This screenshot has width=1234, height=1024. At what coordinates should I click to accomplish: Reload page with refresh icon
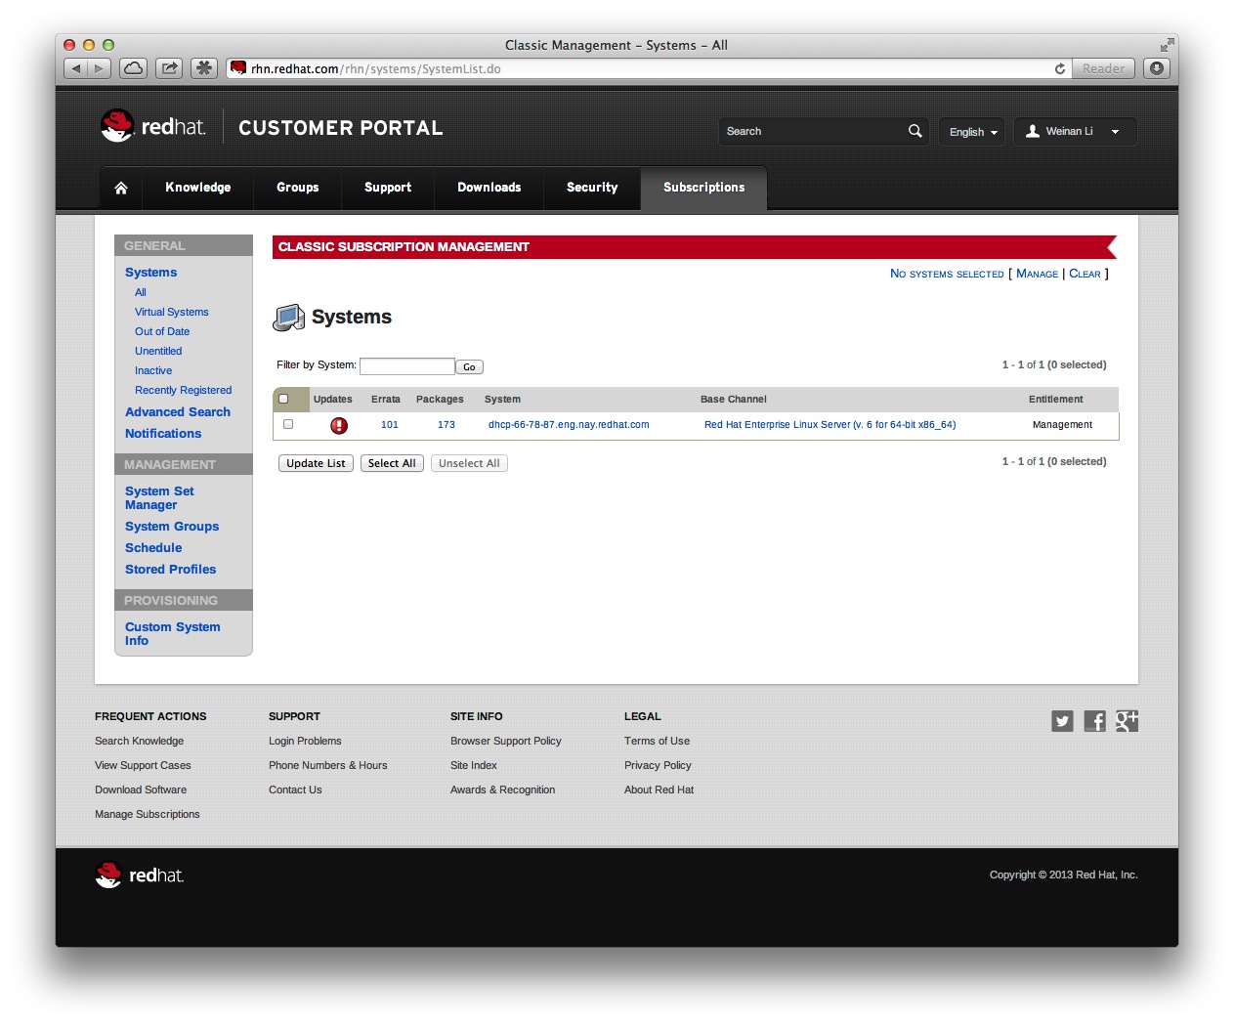(1060, 68)
